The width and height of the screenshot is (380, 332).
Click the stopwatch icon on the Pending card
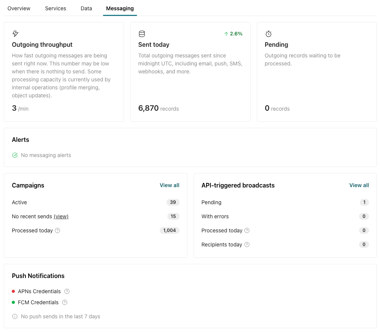click(269, 33)
